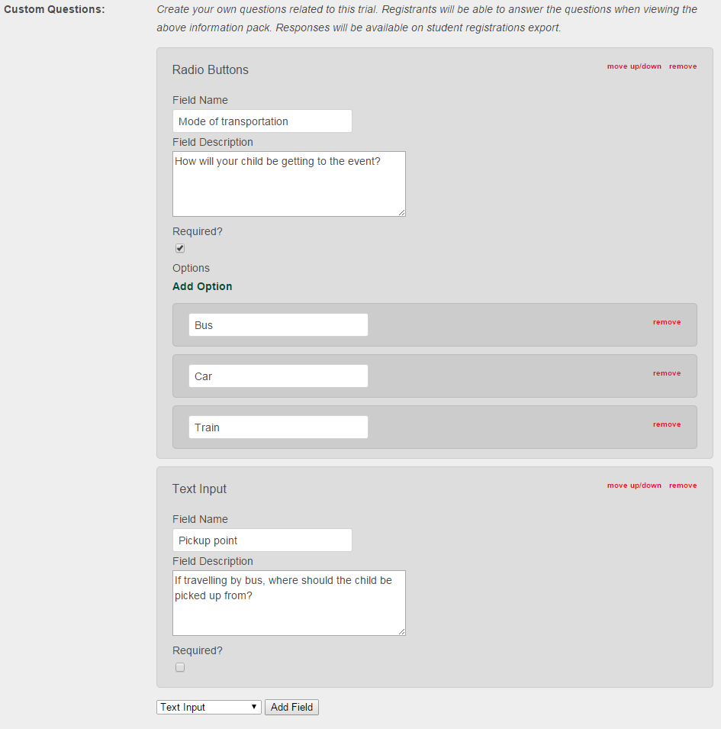The width and height of the screenshot is (721, 729).
Task: Open the field type dropdown
Action: click(208, 707)
